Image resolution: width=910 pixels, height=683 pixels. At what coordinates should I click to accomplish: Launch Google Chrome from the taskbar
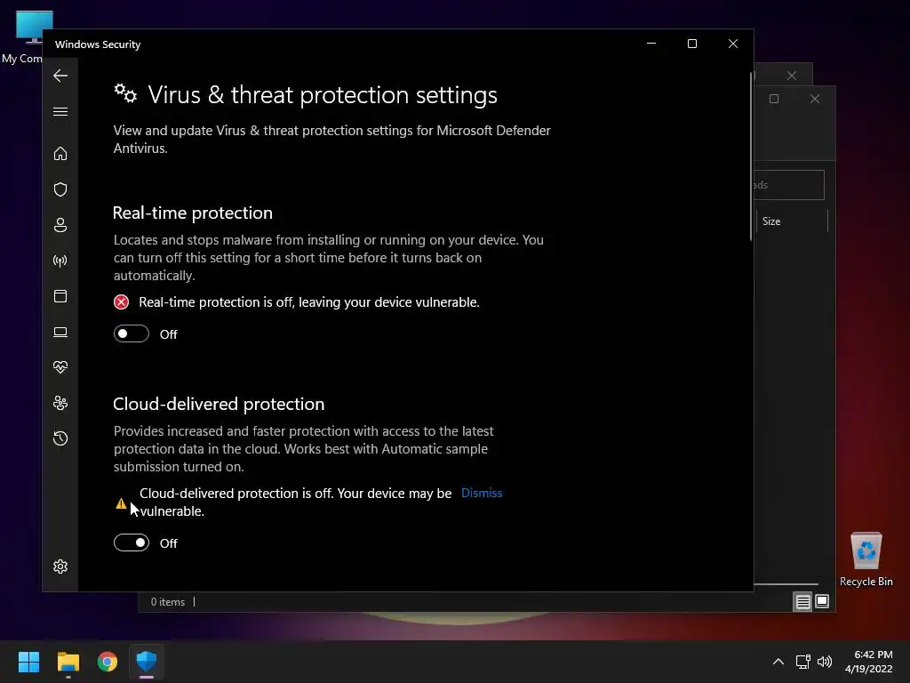[108, 662]
